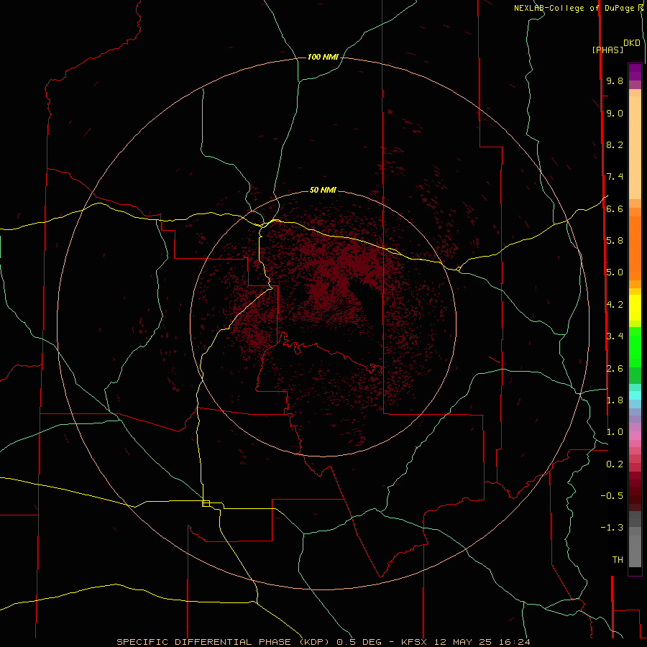Viewport: 647px width, 647px height.
Task: Click the 6.6 value on the color scale
Action: click(615, 208)
